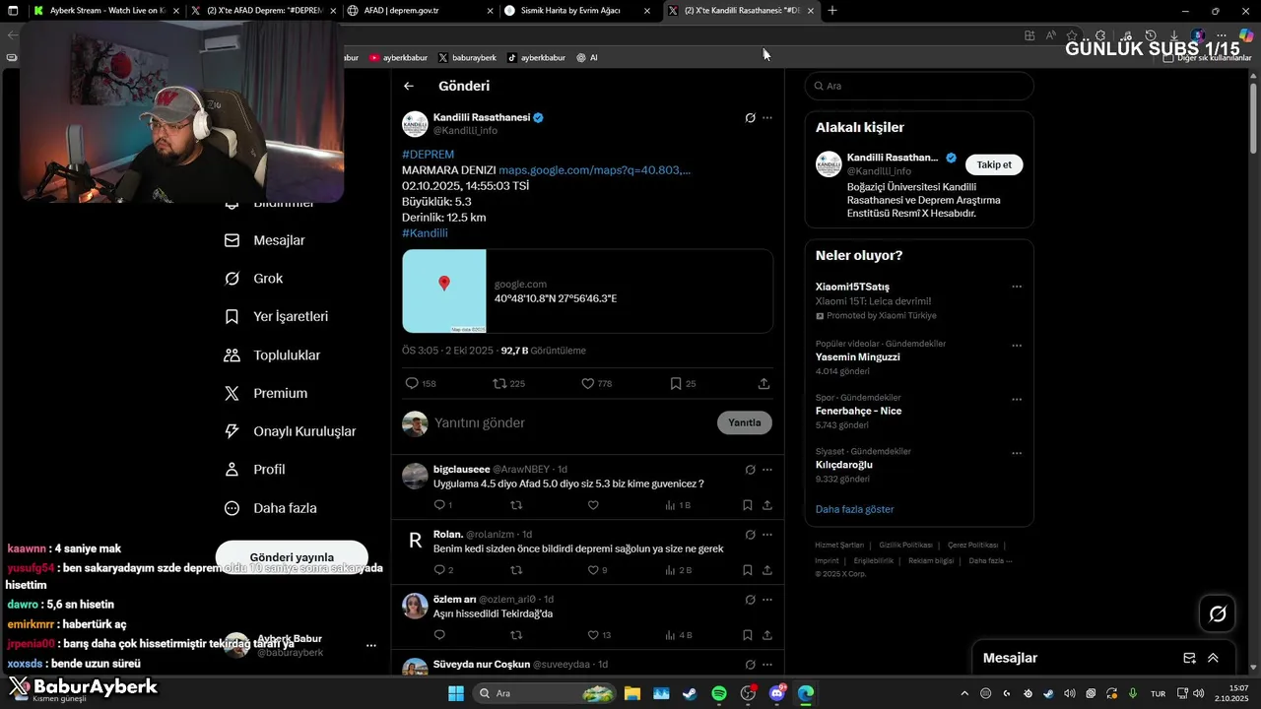The image size is (1261, 709).
Task: Compose new message in Mesajlar drawer
Action: click(1189, 658)
